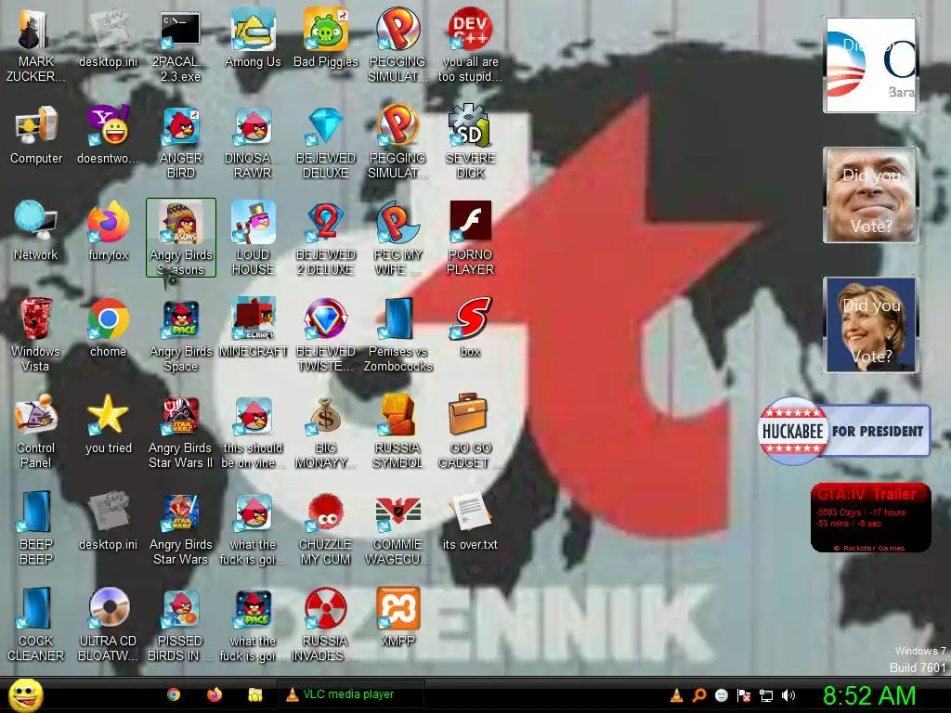
Task: Open the Windows Vista recycle bin icon
Action: [35, 335]
